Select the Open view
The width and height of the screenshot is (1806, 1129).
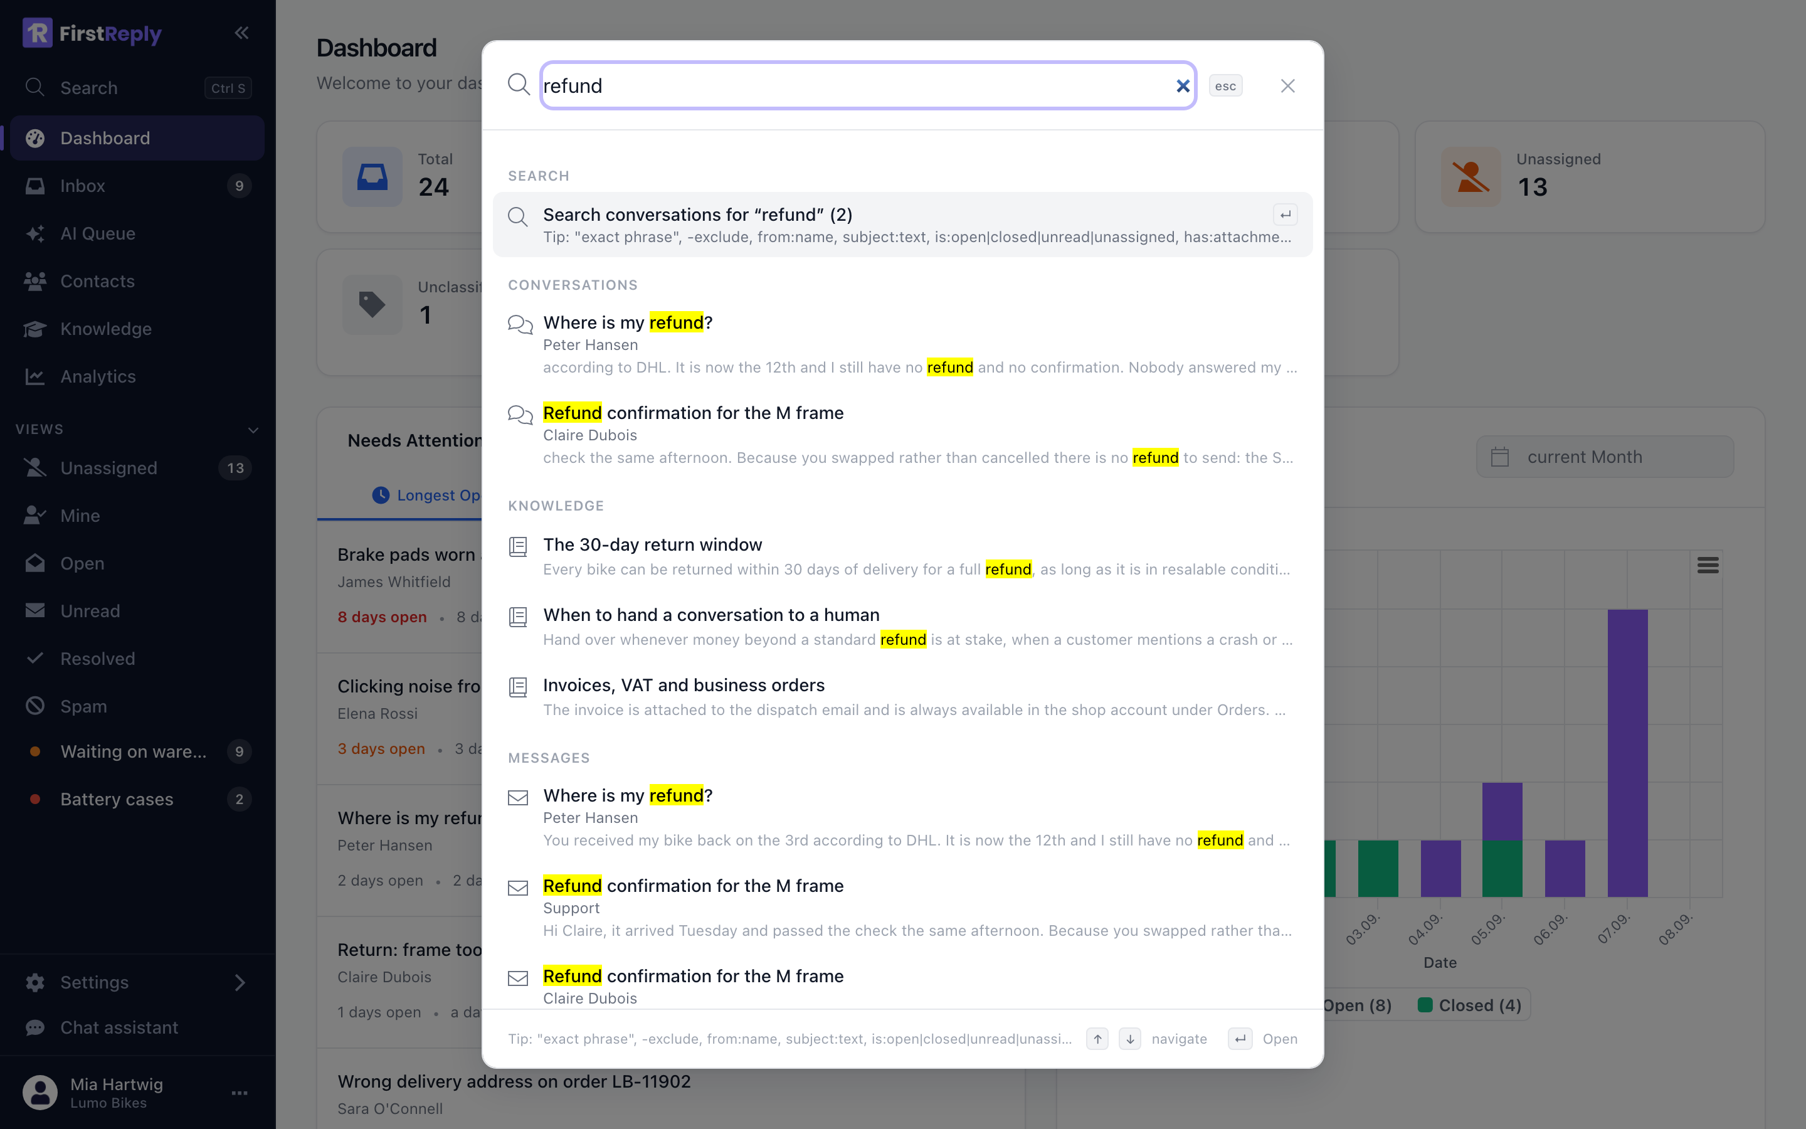tap(137, 564)
